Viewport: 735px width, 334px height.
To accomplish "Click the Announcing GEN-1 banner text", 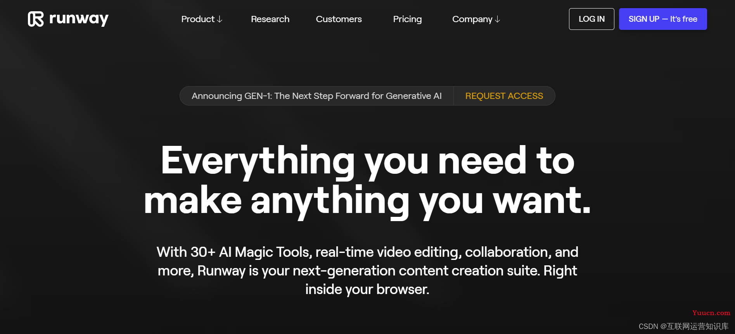I will [x=316, y=96].
